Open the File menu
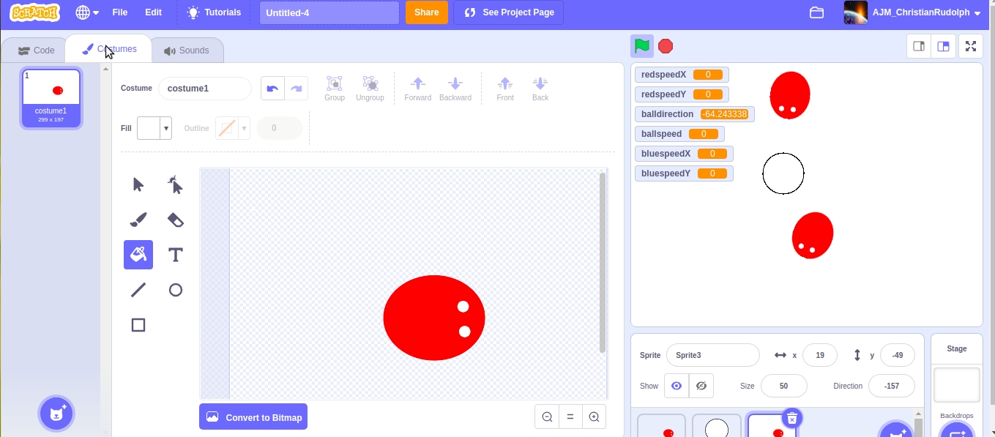The height and width of the screenshot is (437, 995). point(119,12)
